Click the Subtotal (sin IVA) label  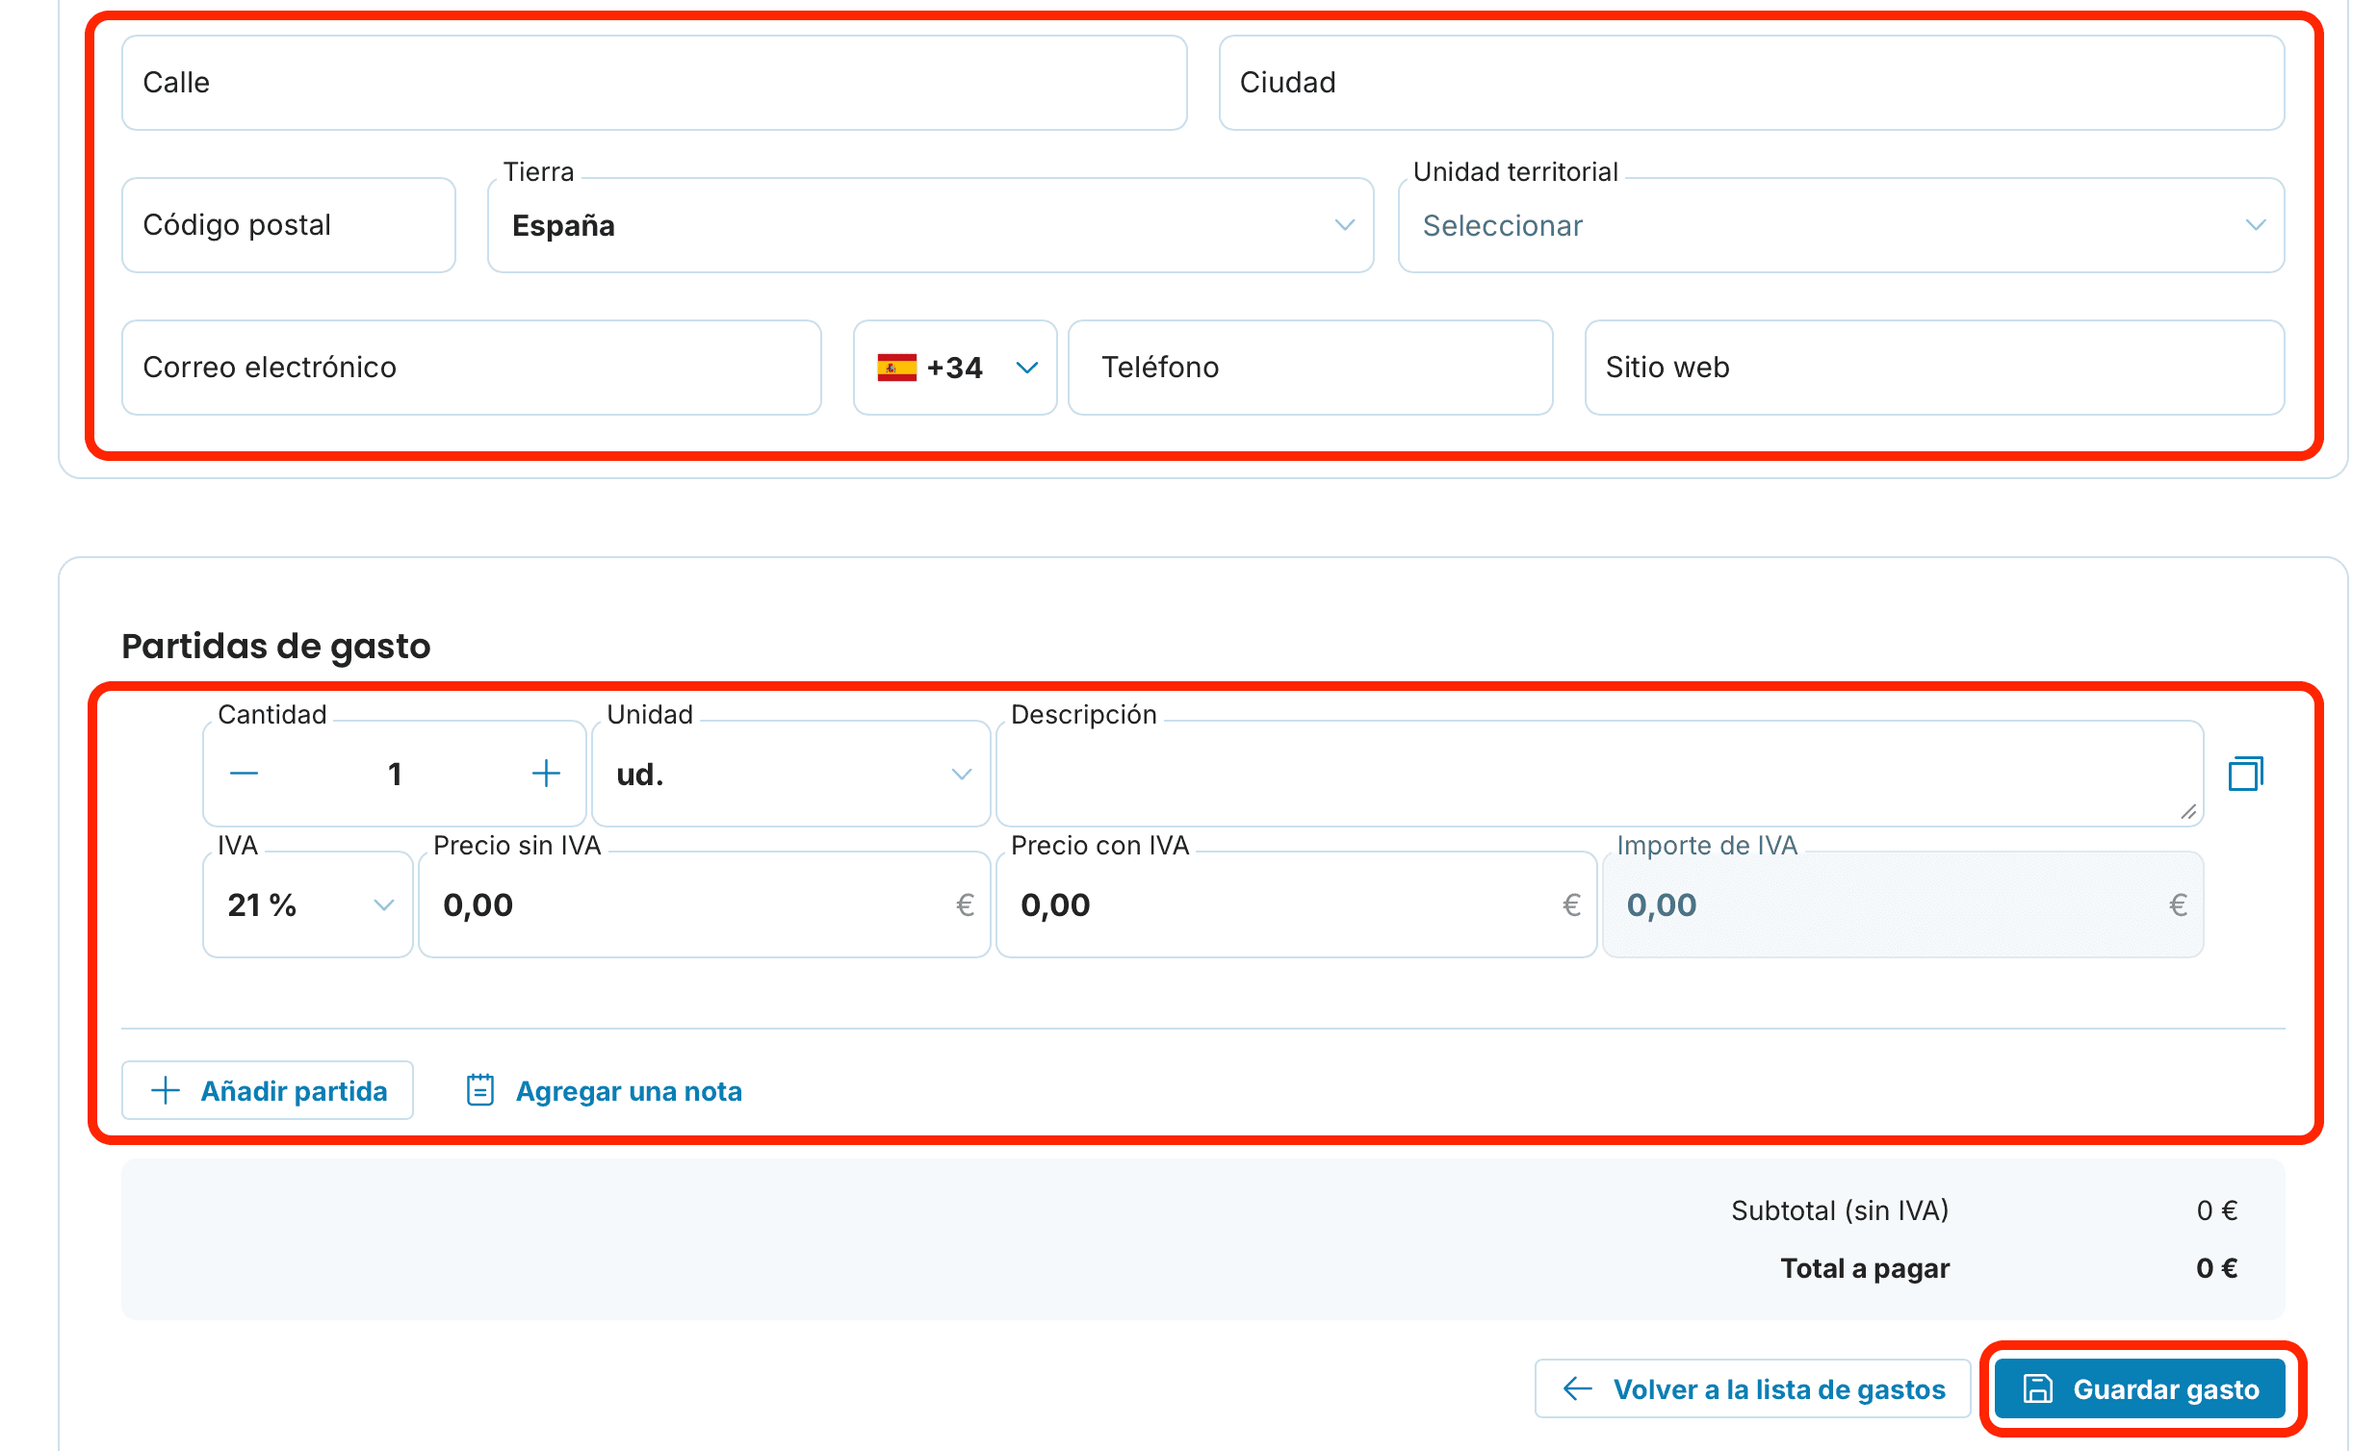coord(1840,1210)
